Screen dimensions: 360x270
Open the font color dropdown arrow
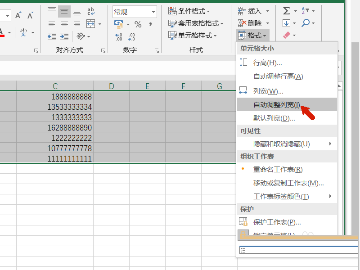click(9, 32)
